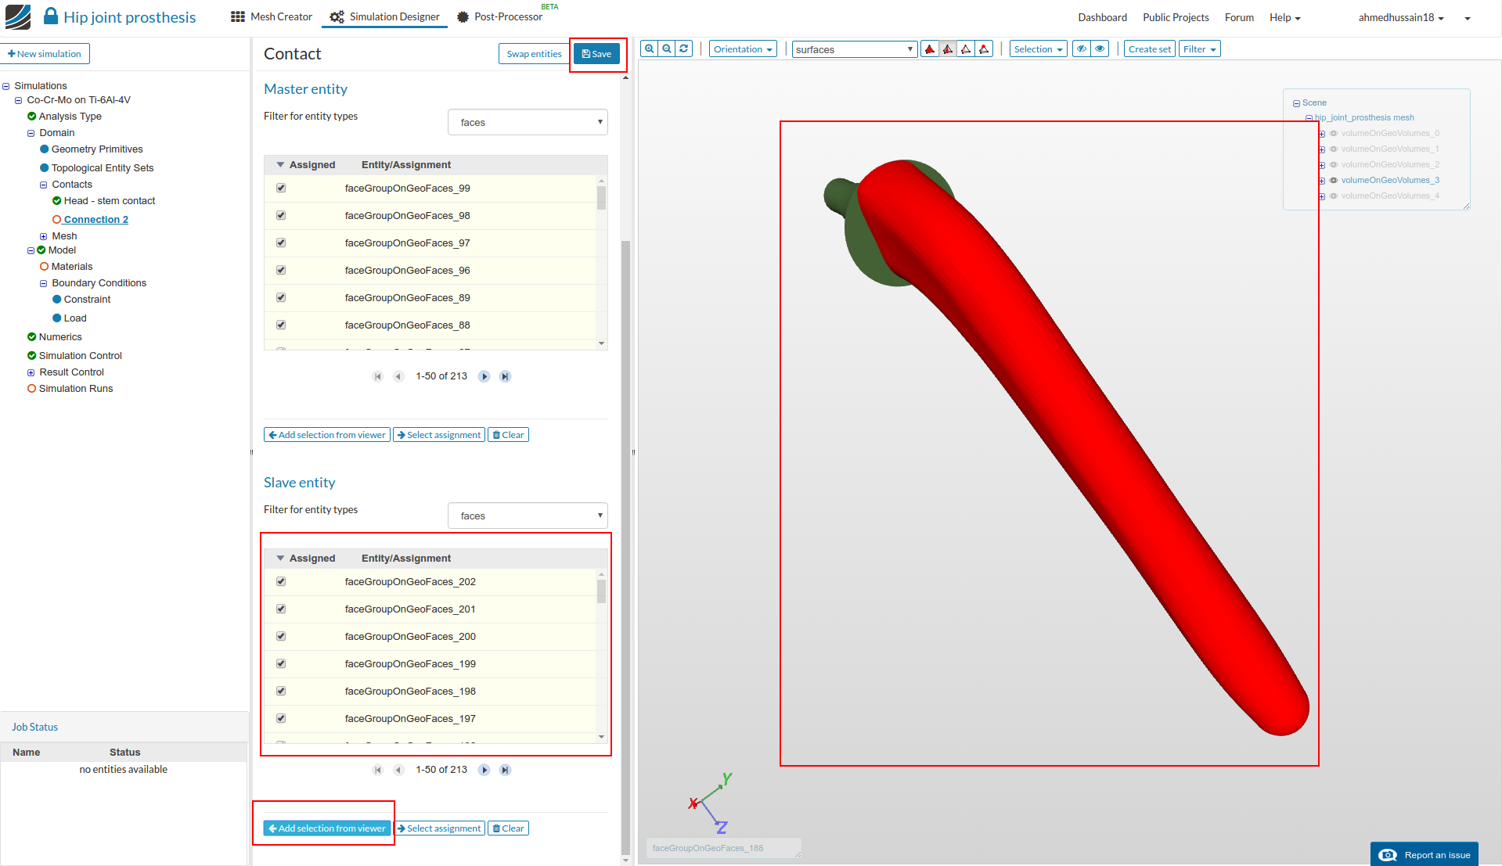
Task: Choose the wireframe-with-points render mode icon
Action: point(984,49)
